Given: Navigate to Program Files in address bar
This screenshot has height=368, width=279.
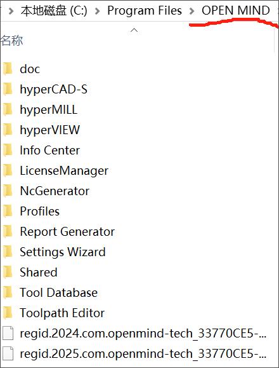Looking at the screenshot, I should coord(145,11).
